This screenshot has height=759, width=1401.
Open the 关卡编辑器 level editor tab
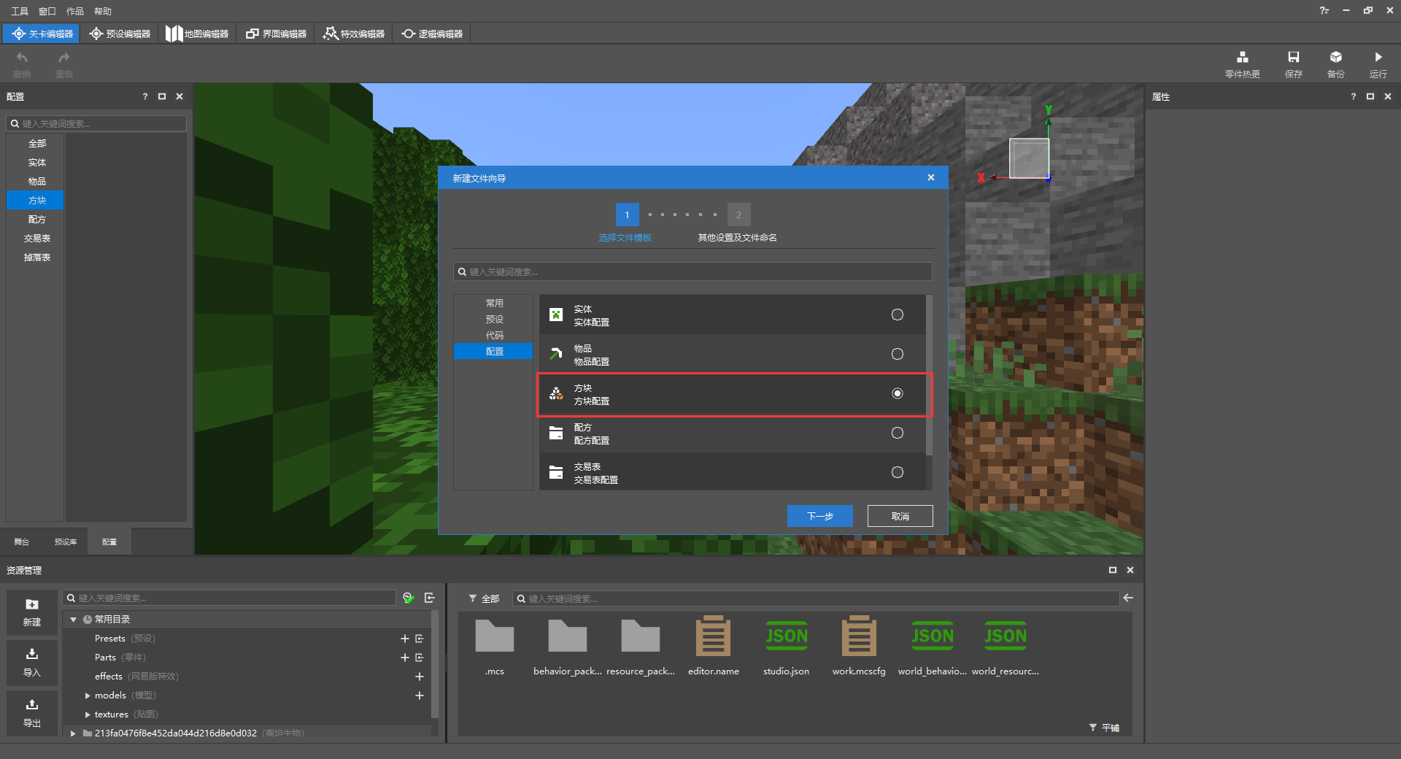tap(42, 34)
